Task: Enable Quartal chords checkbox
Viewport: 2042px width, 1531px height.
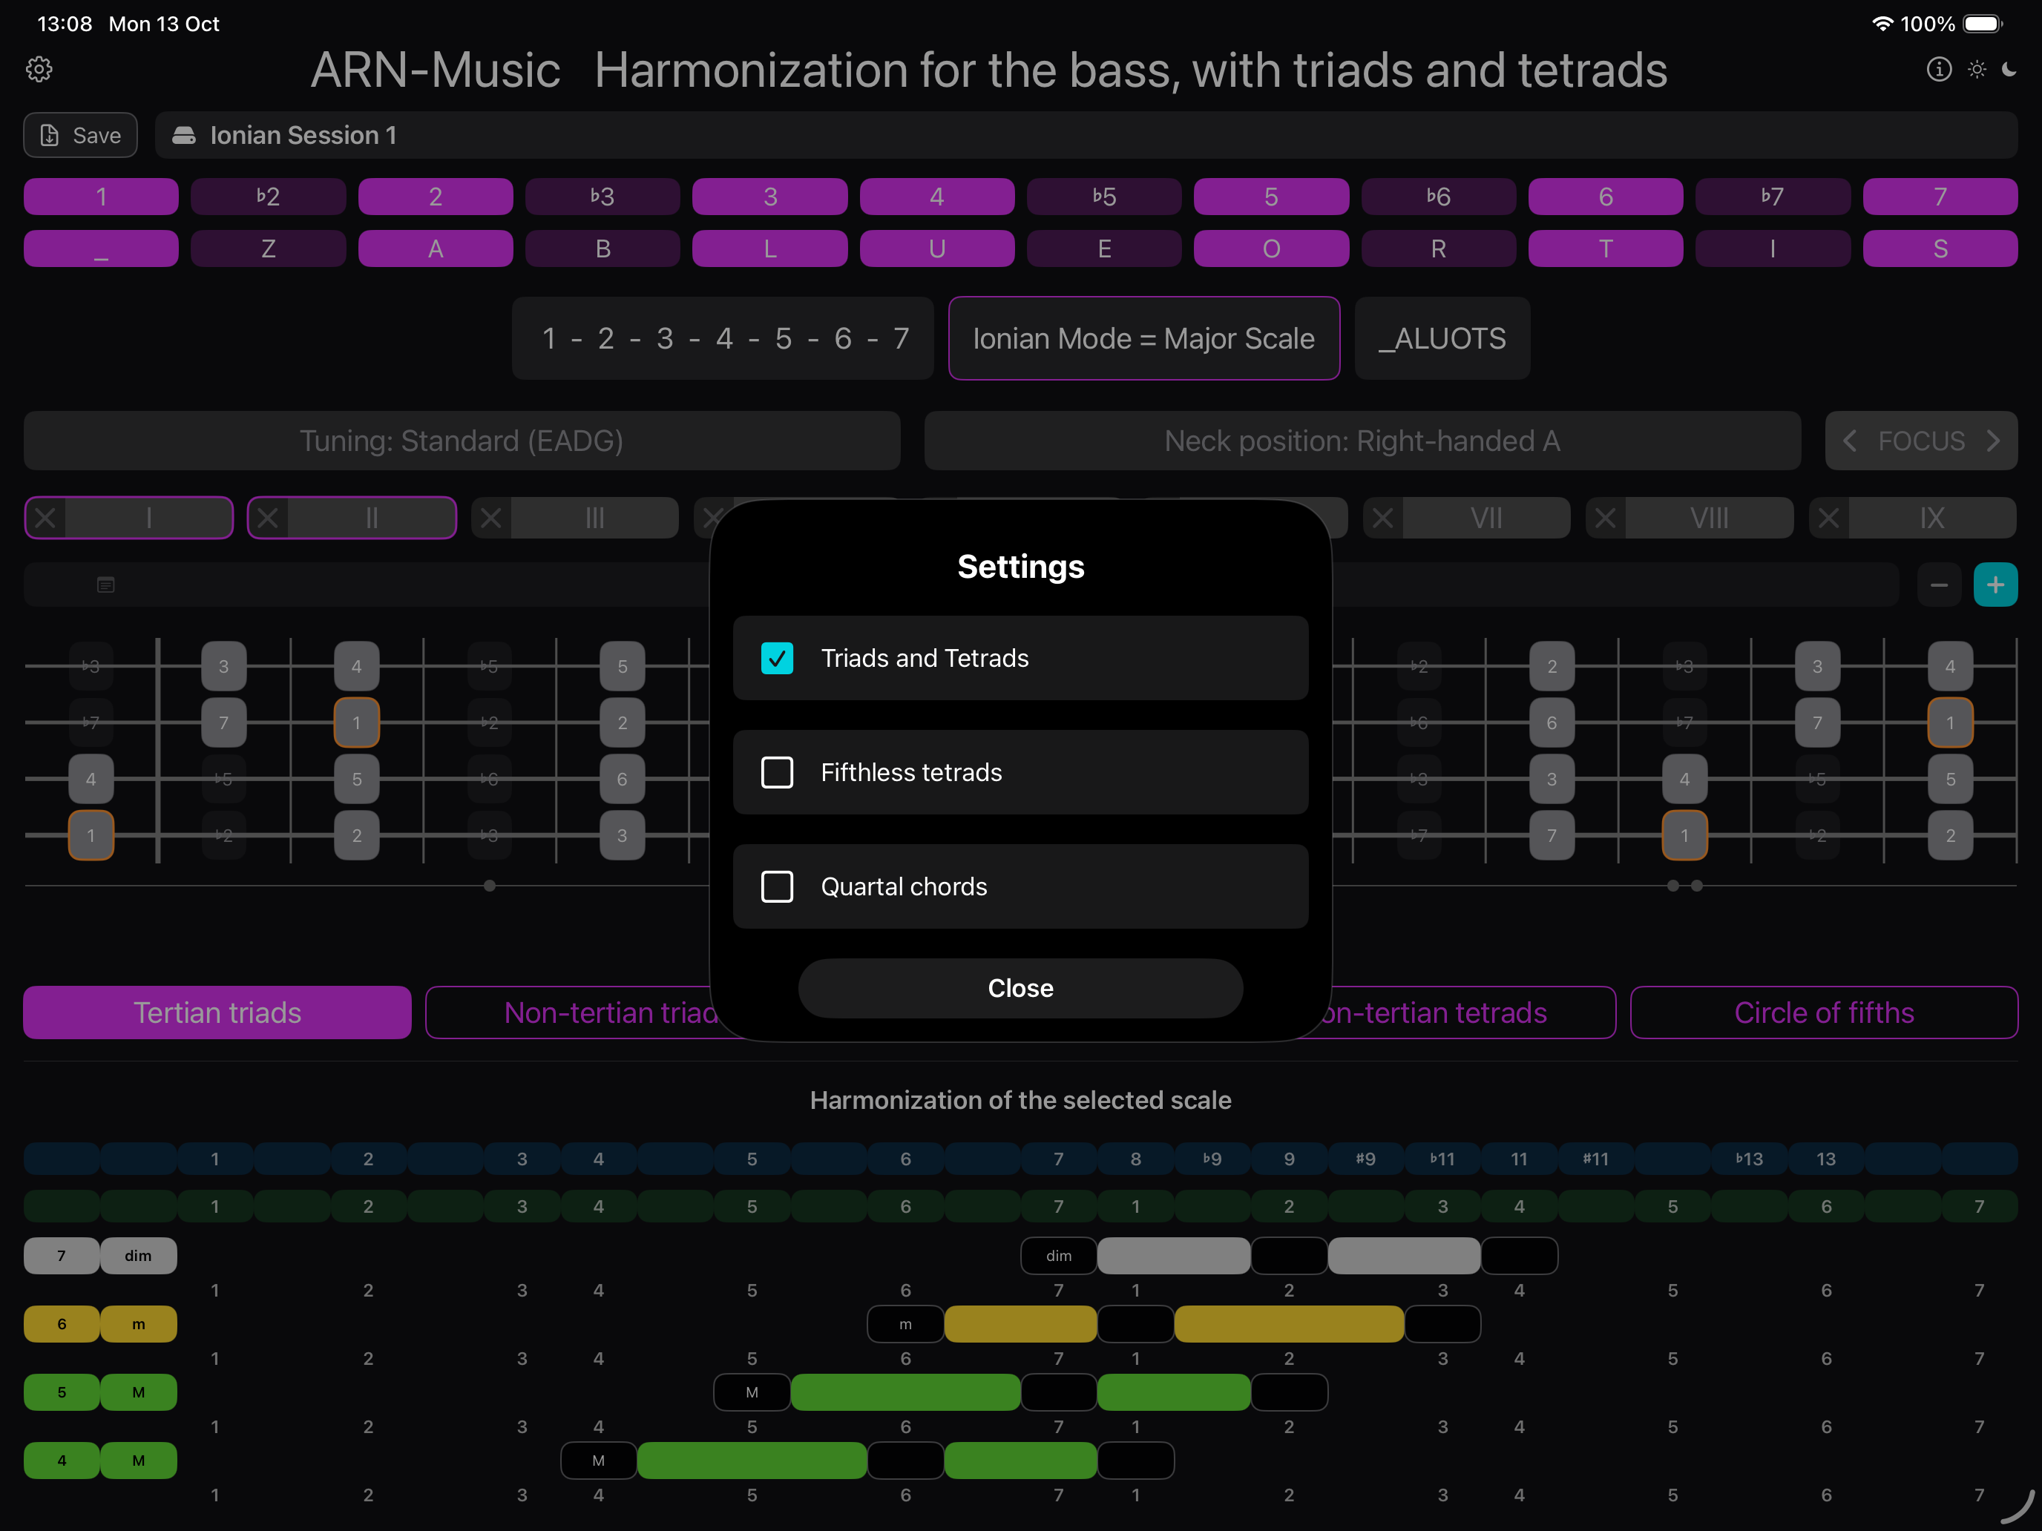Action: (x=778, y=887)
